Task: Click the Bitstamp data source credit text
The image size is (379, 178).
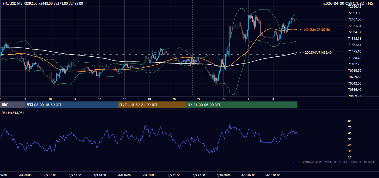Action: coord(334,162)
